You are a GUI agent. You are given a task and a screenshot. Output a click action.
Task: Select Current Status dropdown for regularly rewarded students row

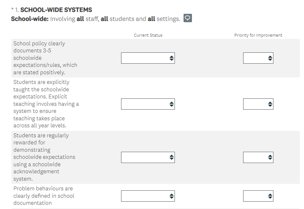(x=148, y=157)
